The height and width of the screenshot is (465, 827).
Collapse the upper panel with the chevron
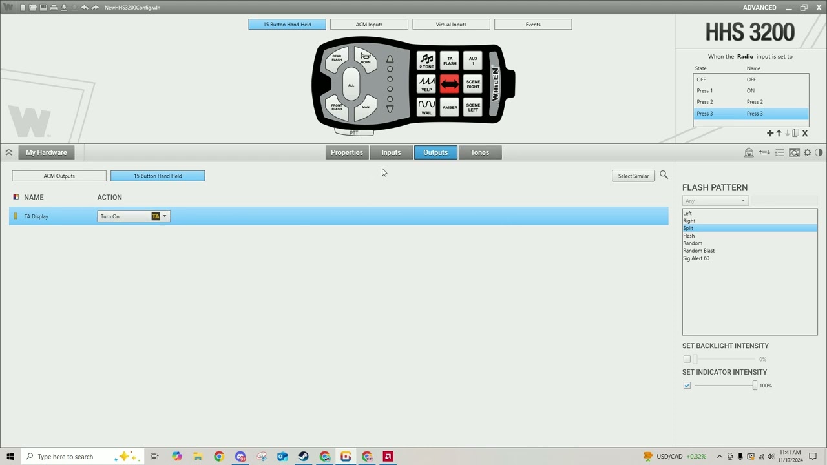[9, 152]
